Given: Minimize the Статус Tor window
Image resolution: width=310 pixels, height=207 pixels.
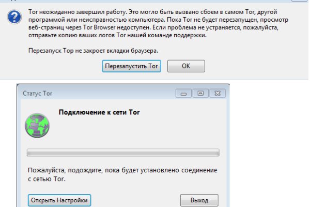Looking at the screenshot, I should (183, 93).
